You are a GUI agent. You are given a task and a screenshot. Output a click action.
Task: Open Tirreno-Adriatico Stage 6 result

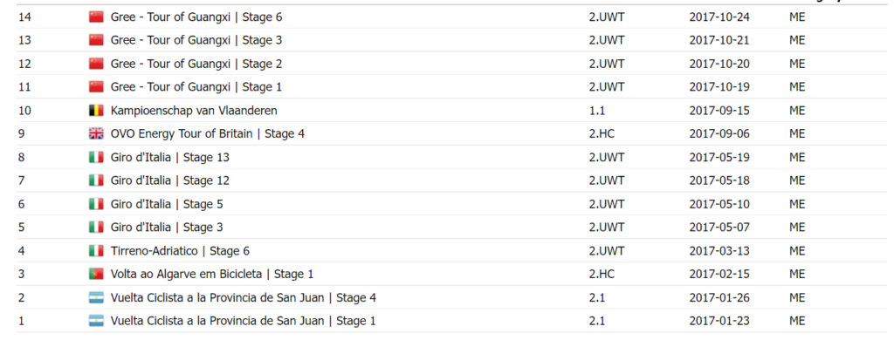(180, 250)
